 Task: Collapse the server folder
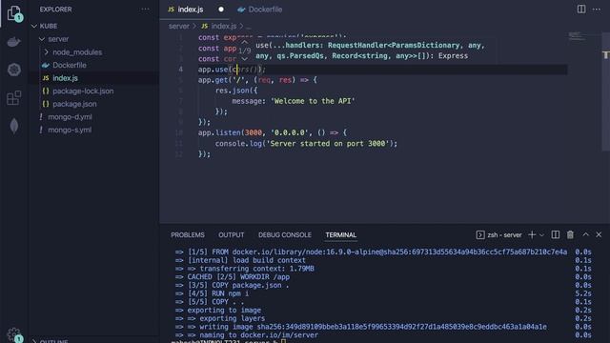(42, 39)
